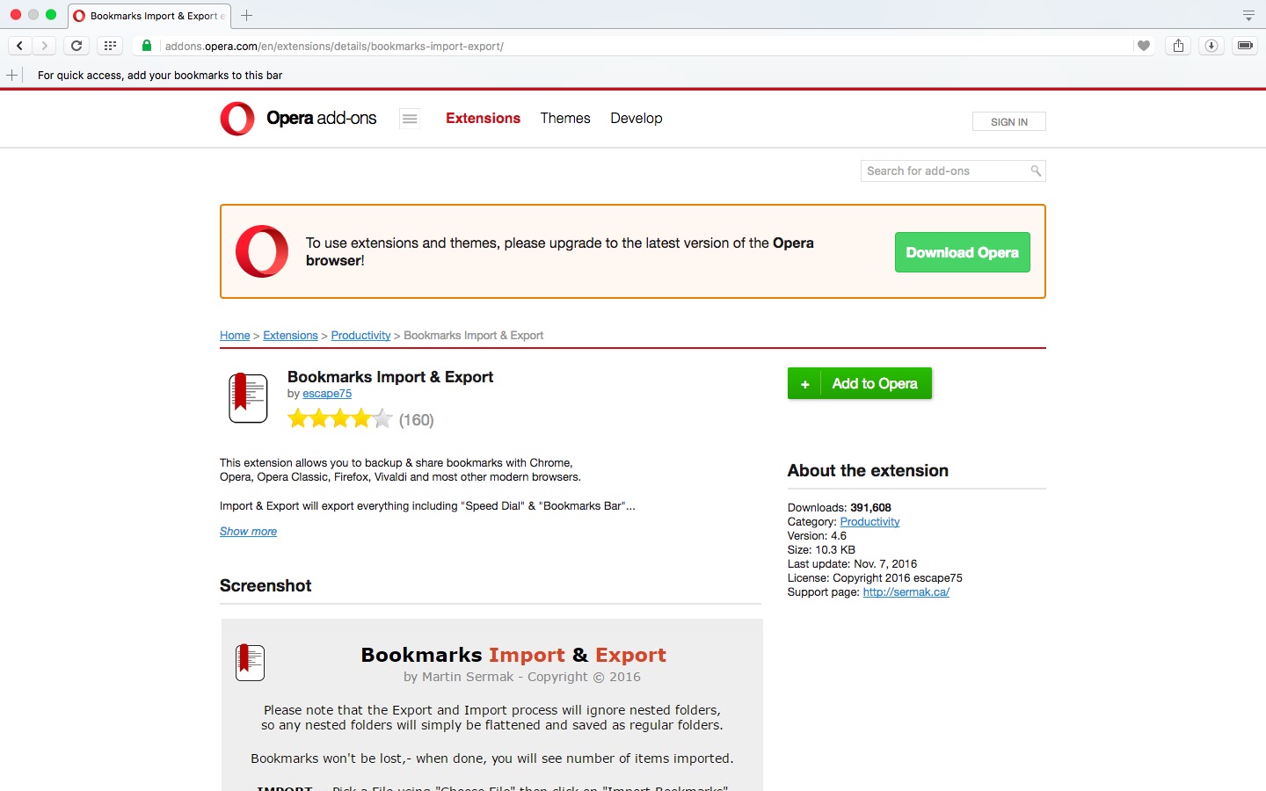This screenshot has height=791, width=1266.
Task: Open the downloads panel
Action: (x=1211, y=46)
